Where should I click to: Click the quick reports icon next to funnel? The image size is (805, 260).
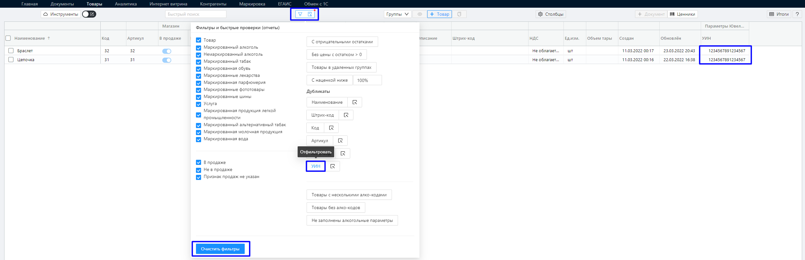click(310, 14)
